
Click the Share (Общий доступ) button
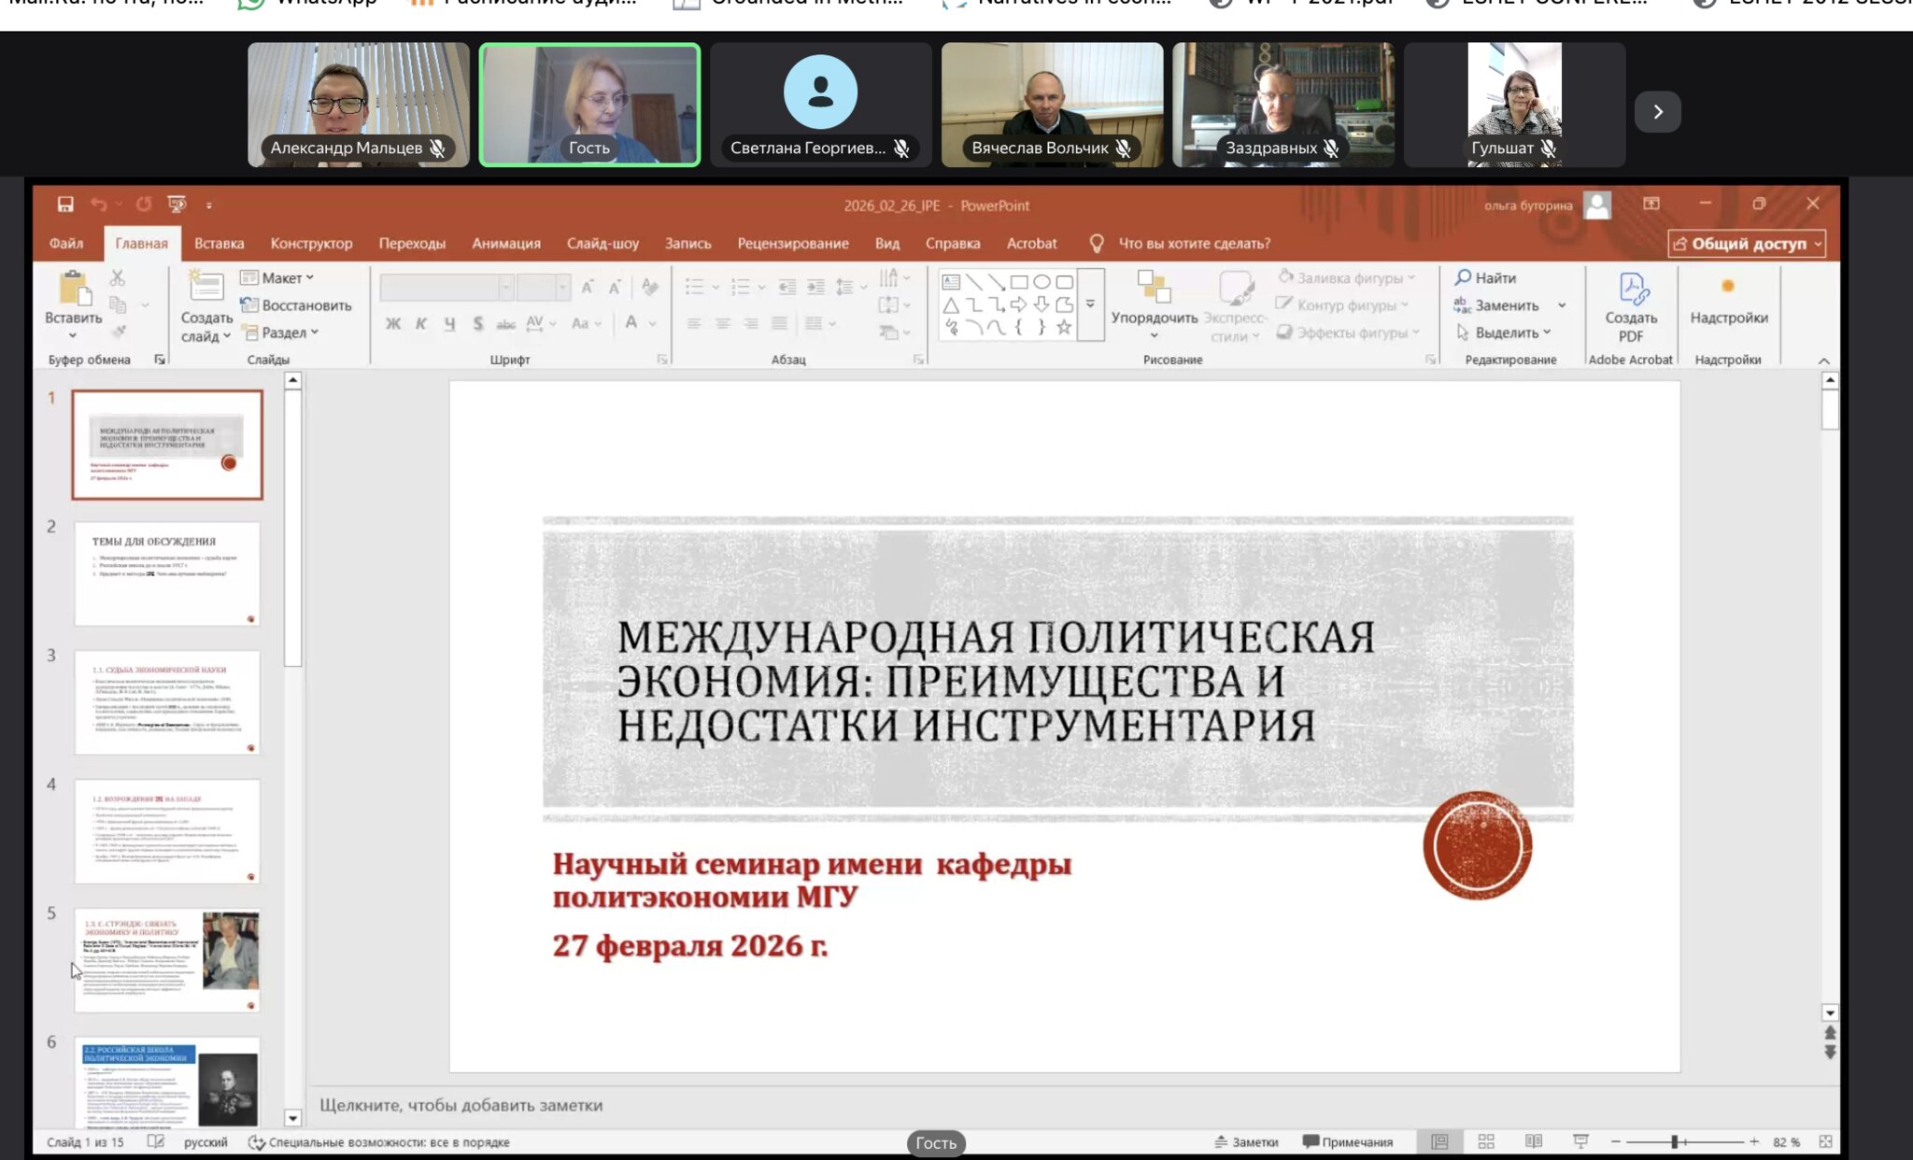[1746, 243]
